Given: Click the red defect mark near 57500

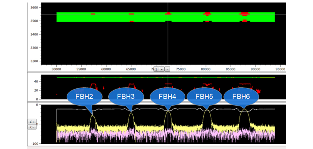Looking at the screenshot, I should (x=93, y=14).
